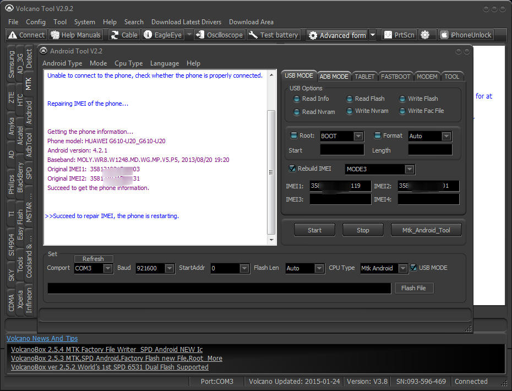Click the Refresh comport button
Viewport: 512px width, 391px height.
click(94, 259)
